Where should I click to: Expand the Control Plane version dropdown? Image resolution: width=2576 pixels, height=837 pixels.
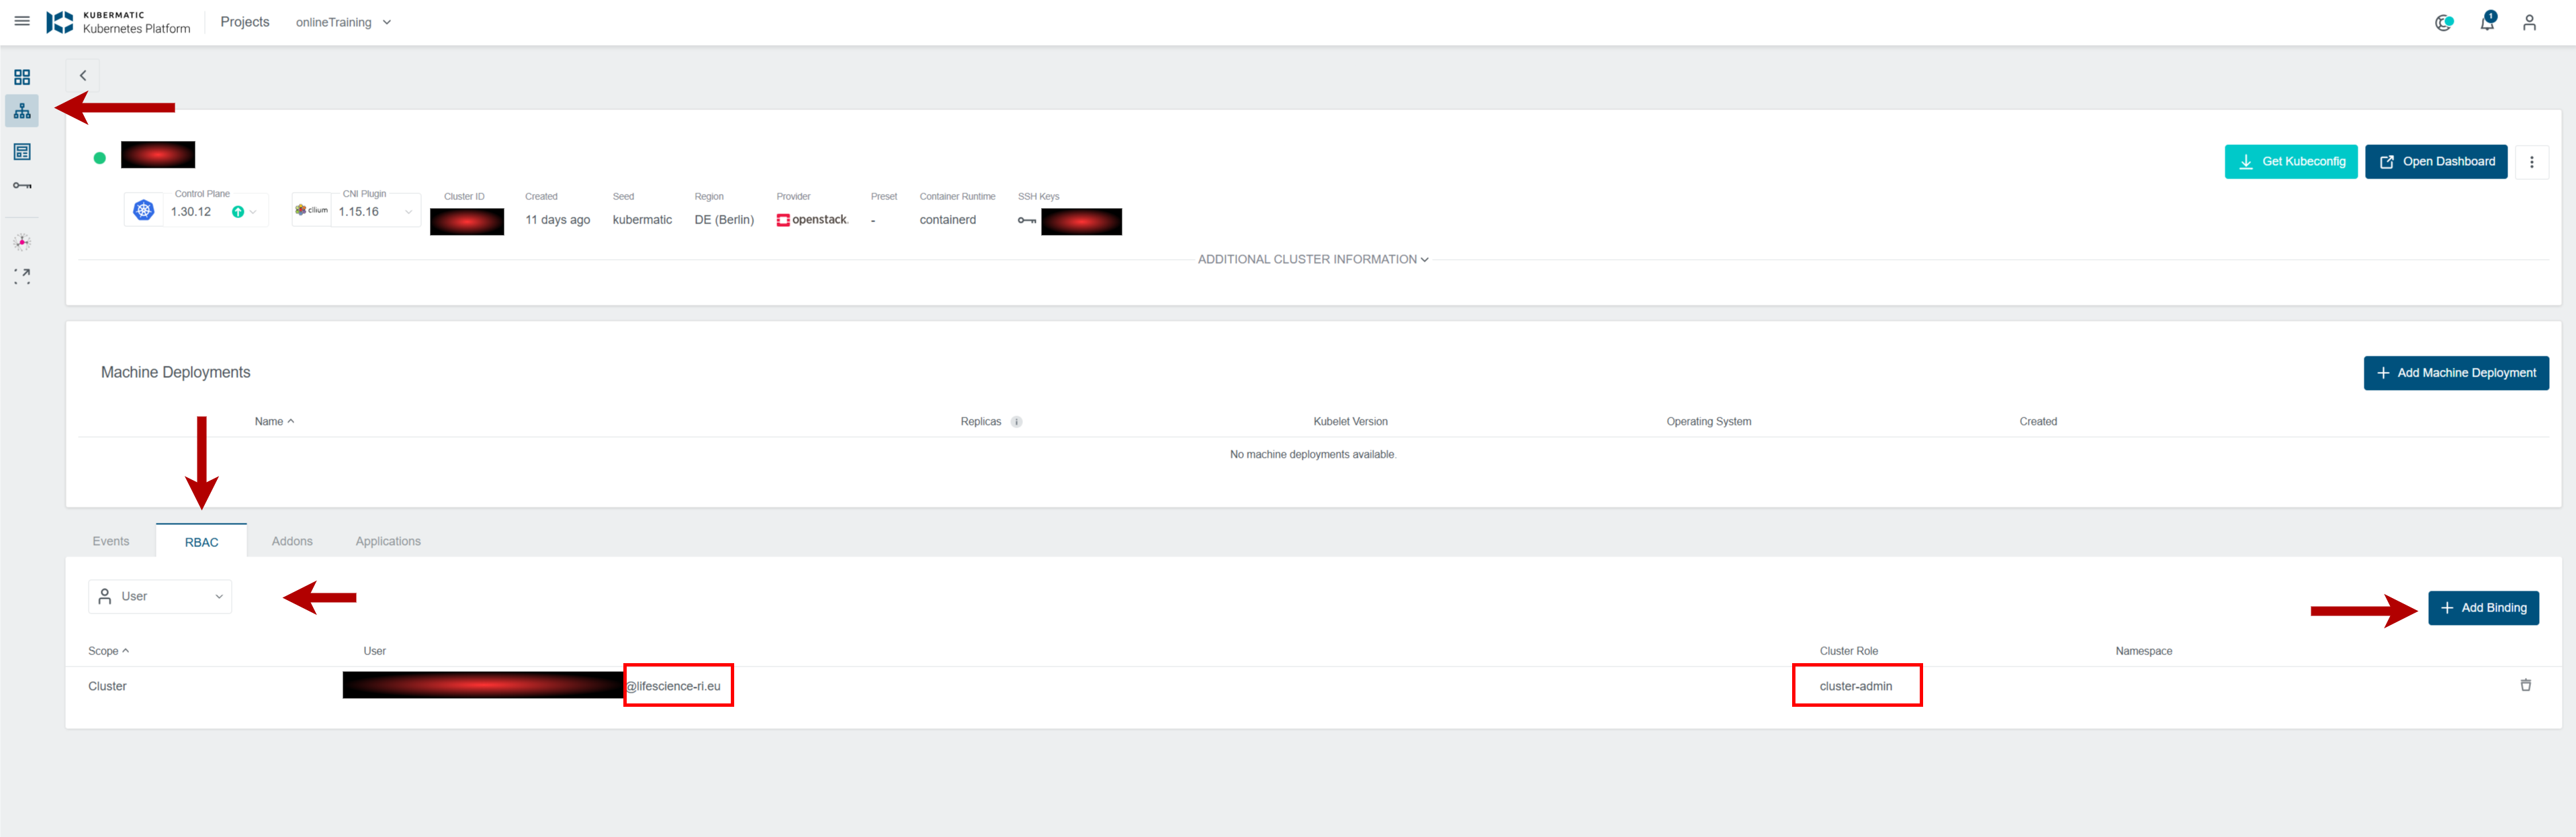coord(252,211)
